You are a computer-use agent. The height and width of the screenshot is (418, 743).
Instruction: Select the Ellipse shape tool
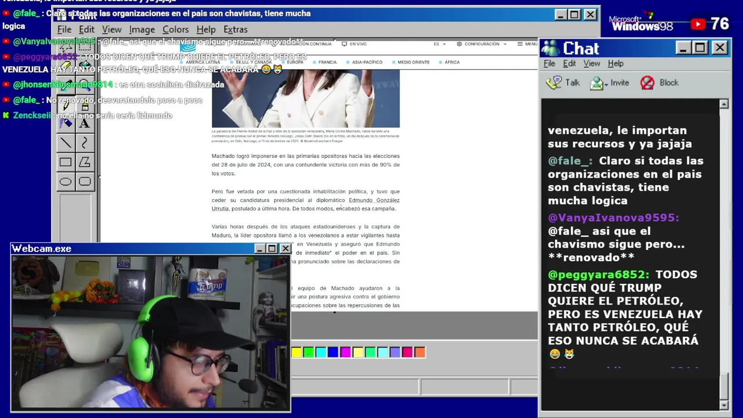66,182
